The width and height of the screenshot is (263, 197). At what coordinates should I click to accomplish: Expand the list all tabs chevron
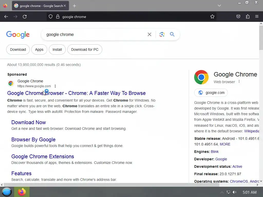click(219, 6)
